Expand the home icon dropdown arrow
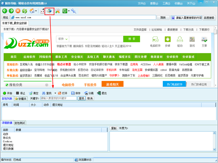The width and height of the screenshot is (218, 163). coord(37,11)
